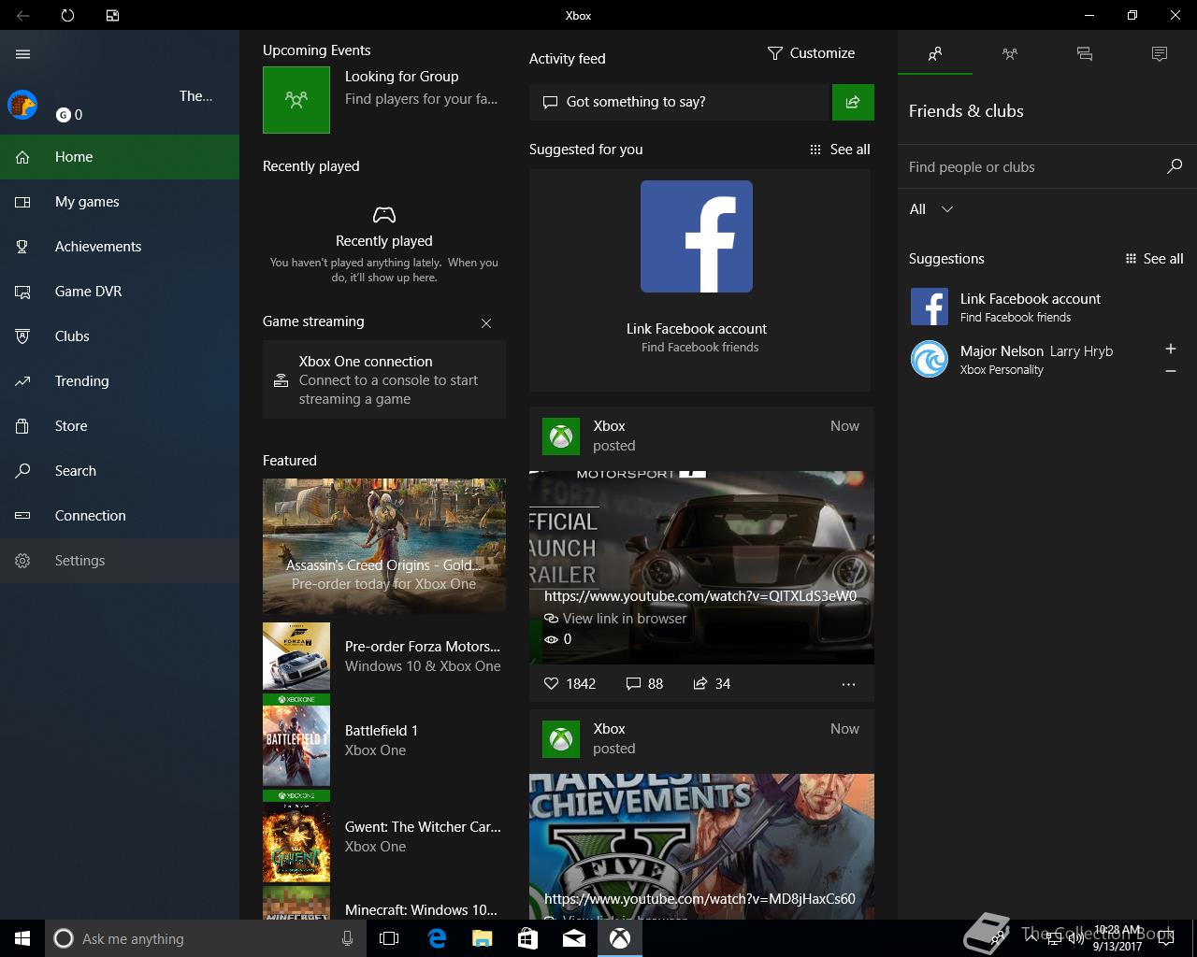The height and width of the screenshot is (957, 1197).
Task: Switch to the Parties tab icon
Action: (1010, 54)
